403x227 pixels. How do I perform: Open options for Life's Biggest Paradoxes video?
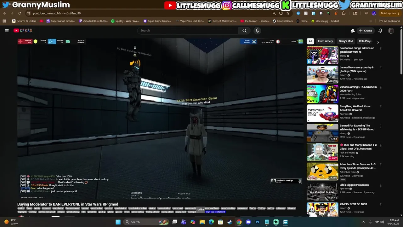click(381, 185)
